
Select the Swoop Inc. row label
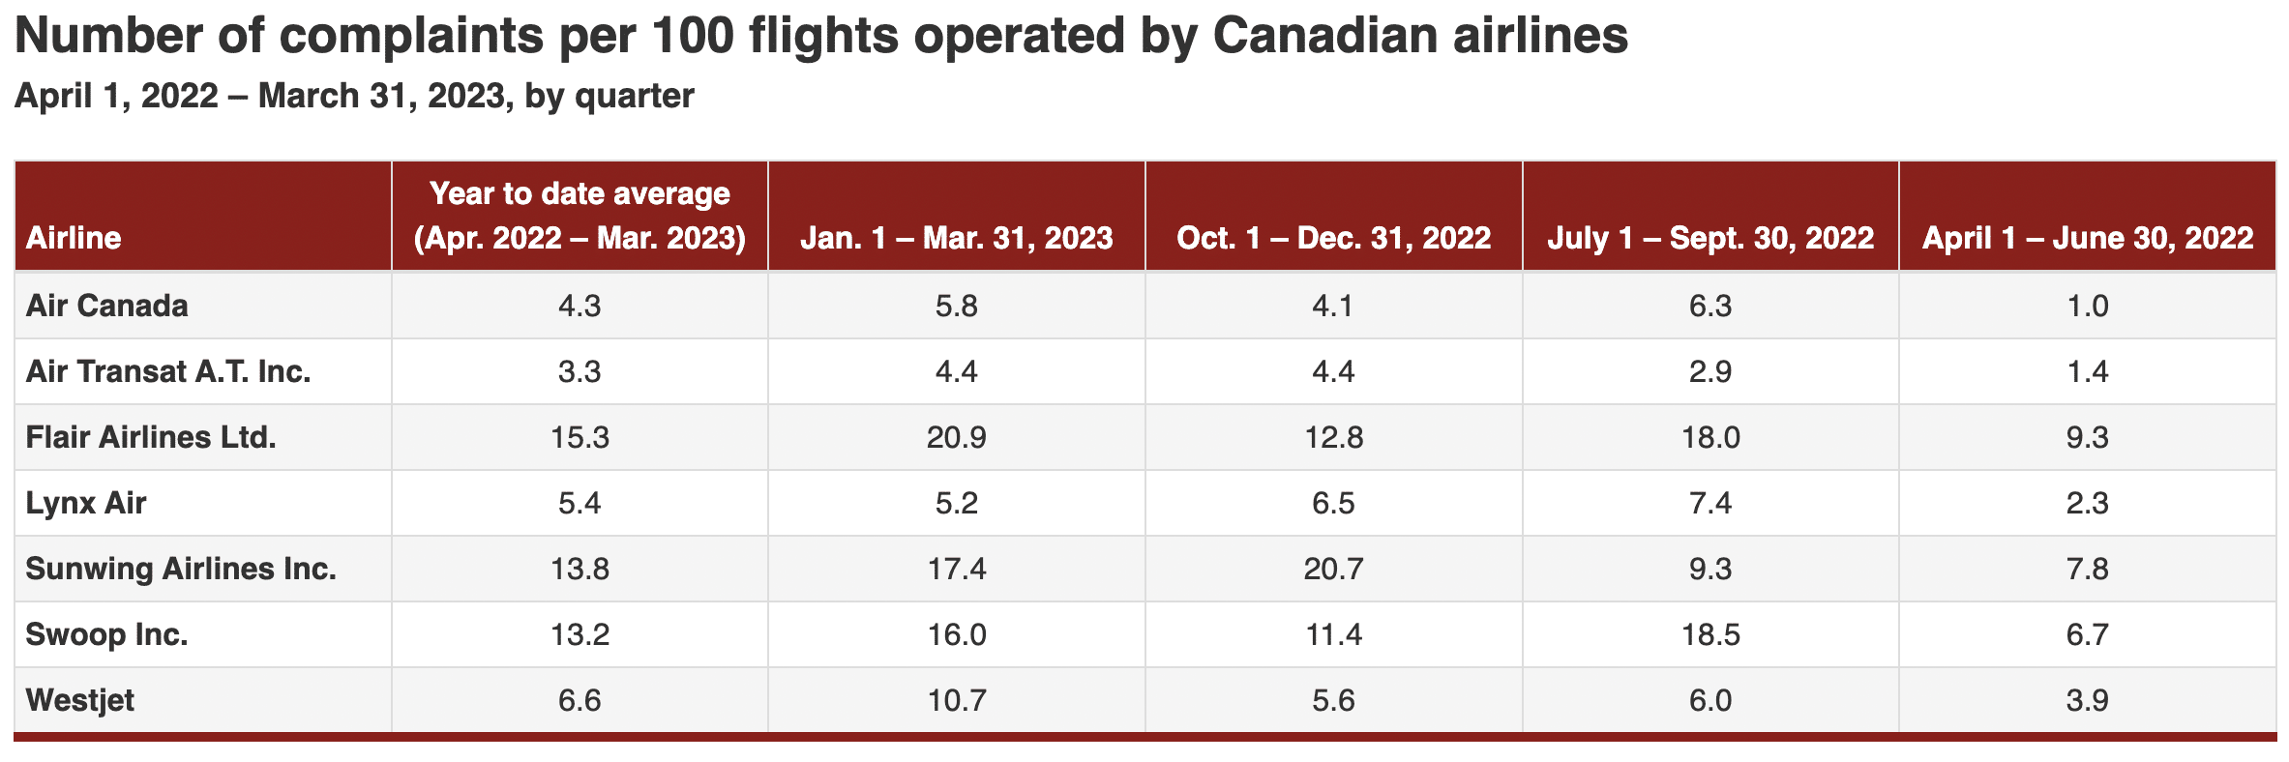(x=106, y=634)
